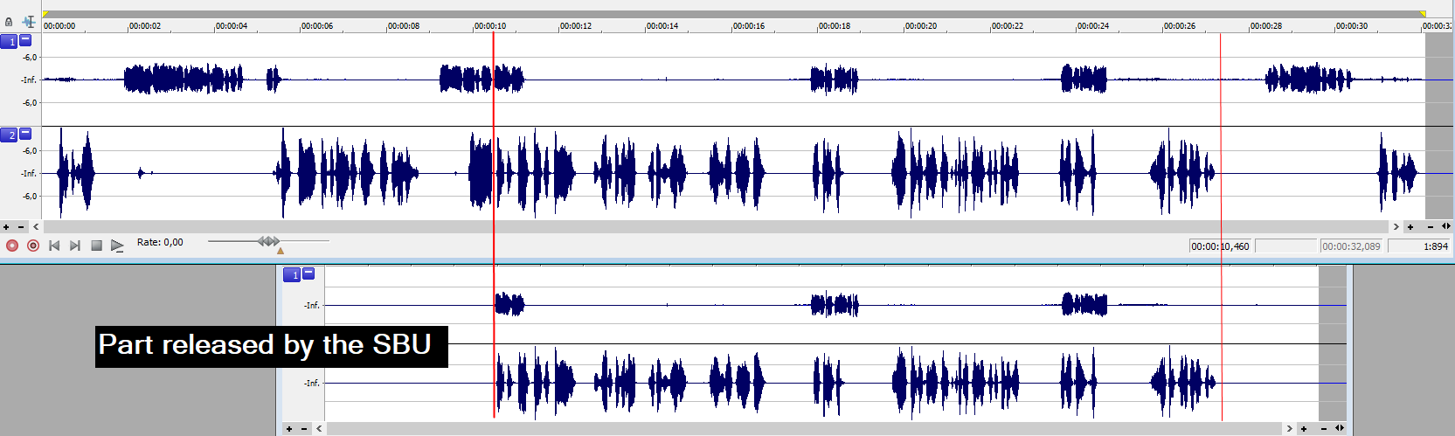Click total length field 00:00:32,089
The height and width of the screenshot is (436, 1455).
[1351, 246]
